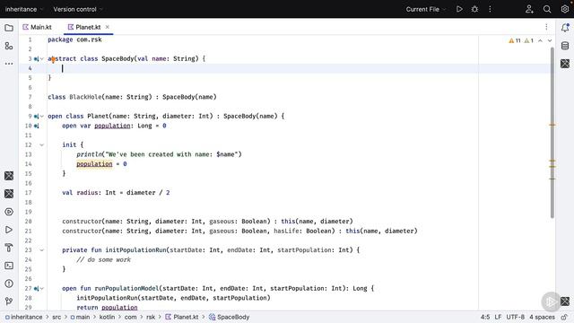The width and height of the screenshot is (574, 323).
Task: Collapse the init block fold arrow
Action: (x=42, y=145)
